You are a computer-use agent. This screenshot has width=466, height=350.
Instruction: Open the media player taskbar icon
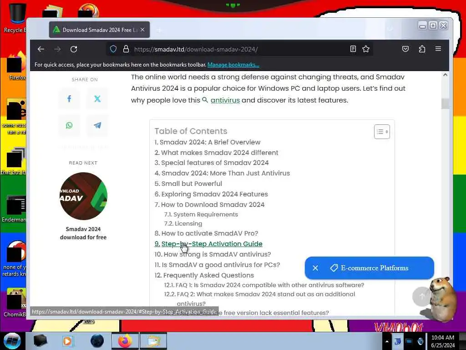coord(67,341)
